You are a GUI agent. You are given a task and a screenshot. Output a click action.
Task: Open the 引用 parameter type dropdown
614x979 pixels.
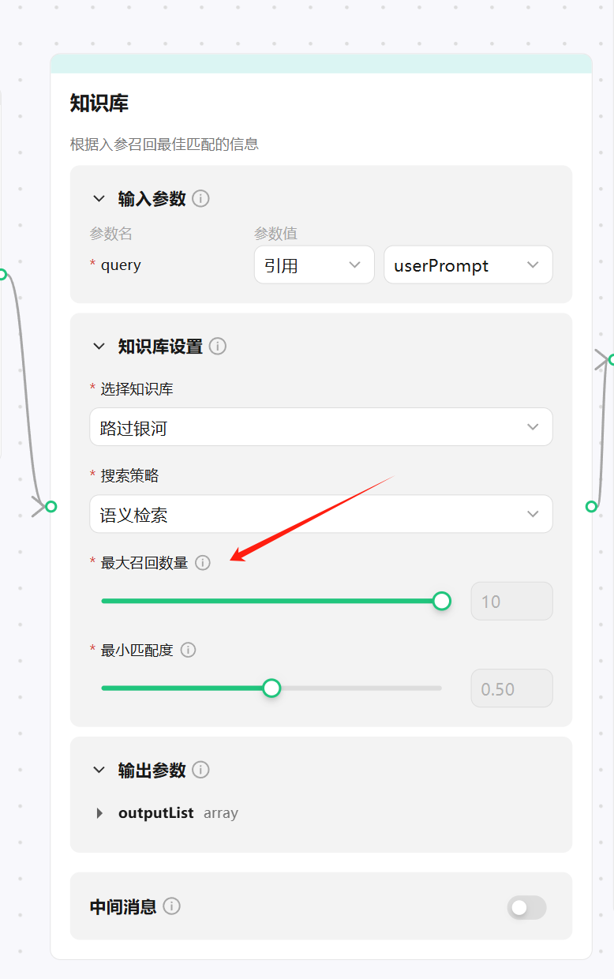point(314,265)
